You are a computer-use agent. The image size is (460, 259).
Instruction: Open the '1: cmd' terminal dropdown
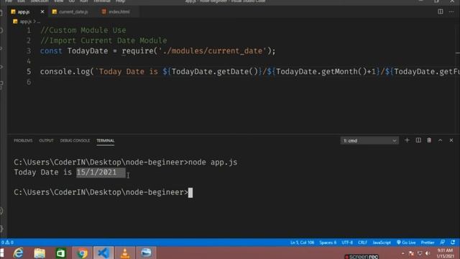coord(369,141)
